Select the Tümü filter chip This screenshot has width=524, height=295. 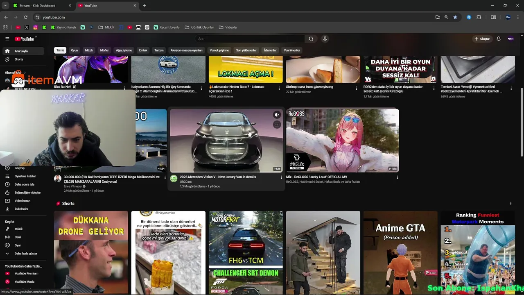coord(60,50)
